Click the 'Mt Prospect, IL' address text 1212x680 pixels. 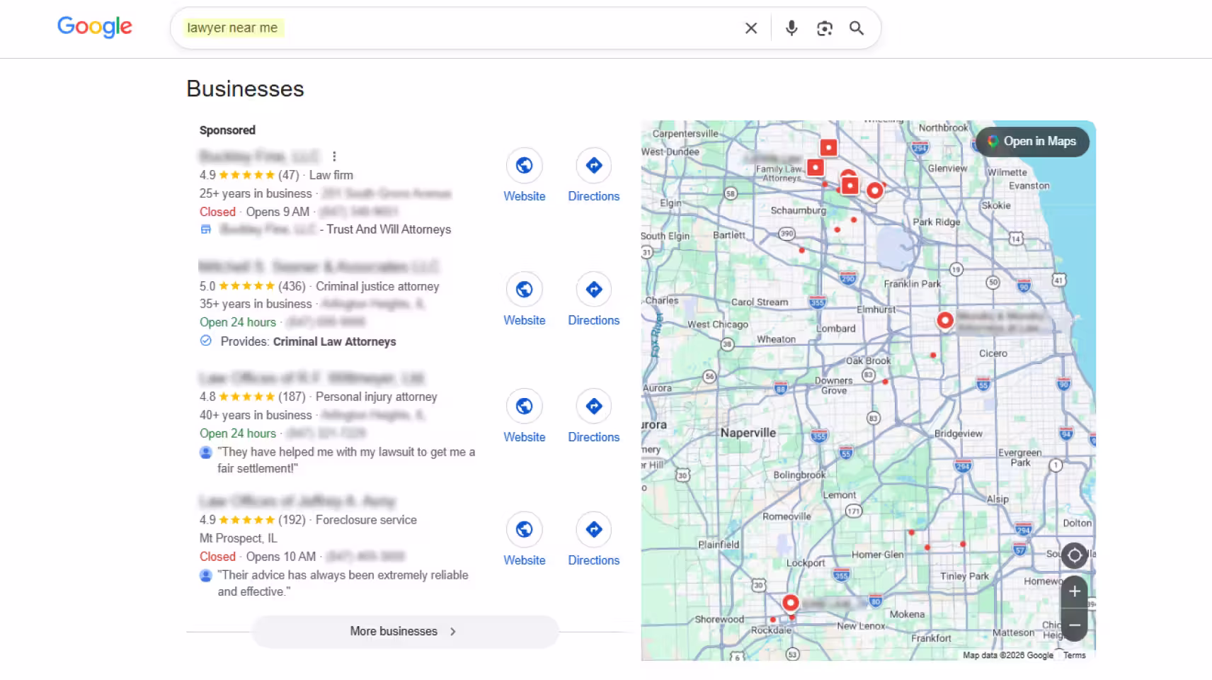click(x=239, y=538)
